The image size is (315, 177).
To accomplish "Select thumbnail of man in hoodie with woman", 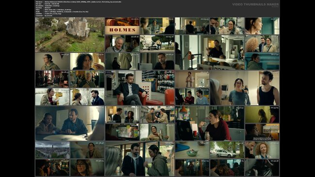I will (140, 159).
